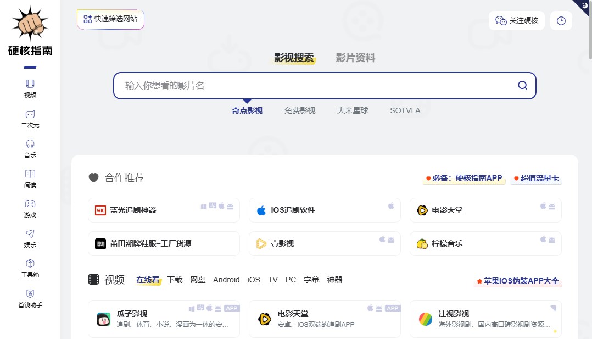Viewport: 592px width, 339px height.
Task: Select 下载 video tab
Action: [175, 280]
